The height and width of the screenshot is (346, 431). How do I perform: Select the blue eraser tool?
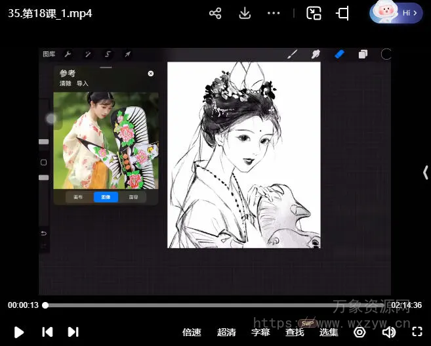point(339,54)
